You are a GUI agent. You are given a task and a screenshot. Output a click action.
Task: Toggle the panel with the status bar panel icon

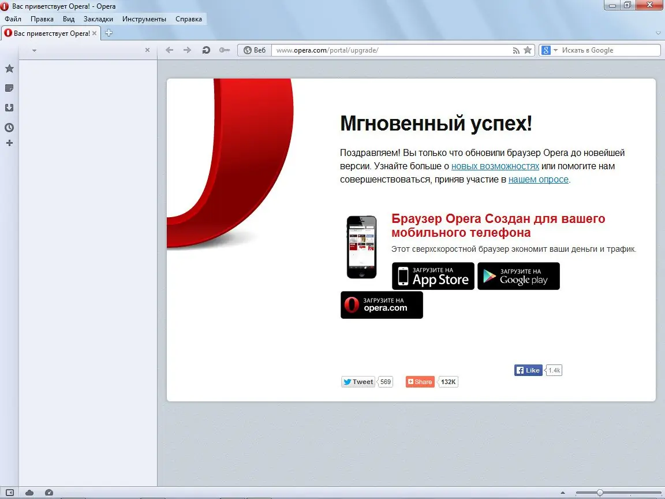(9, 493)
